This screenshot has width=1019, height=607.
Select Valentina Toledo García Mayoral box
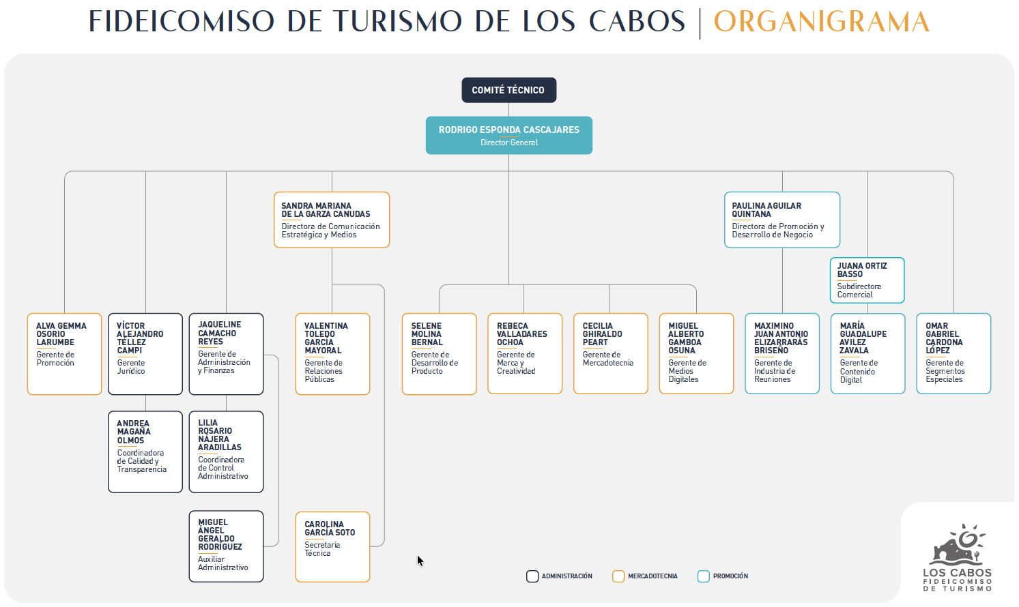click(332, 353)
